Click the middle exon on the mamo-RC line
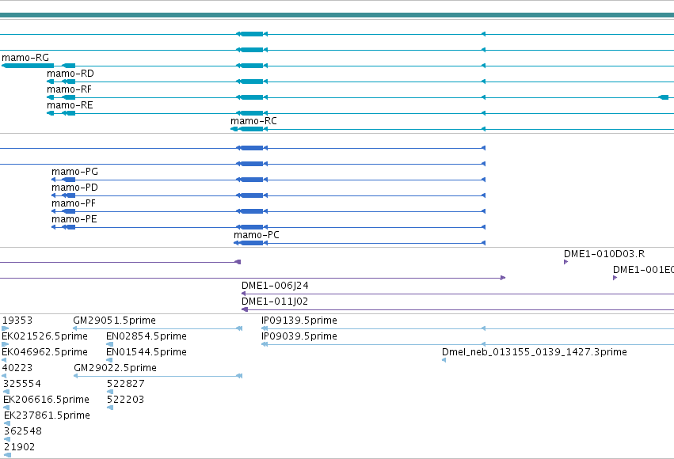This screenshot has height=459, width=674. pyautogui.click(x=249, y=129)
